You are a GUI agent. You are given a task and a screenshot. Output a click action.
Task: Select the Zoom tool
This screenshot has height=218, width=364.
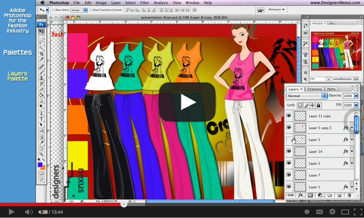pyautogui.click(x=41, y=154)
